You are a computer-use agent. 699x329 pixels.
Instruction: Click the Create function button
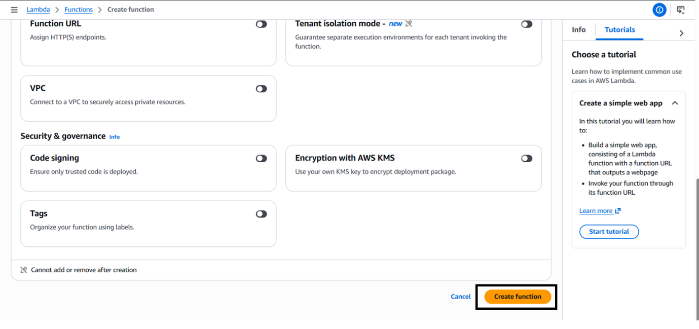518,297
